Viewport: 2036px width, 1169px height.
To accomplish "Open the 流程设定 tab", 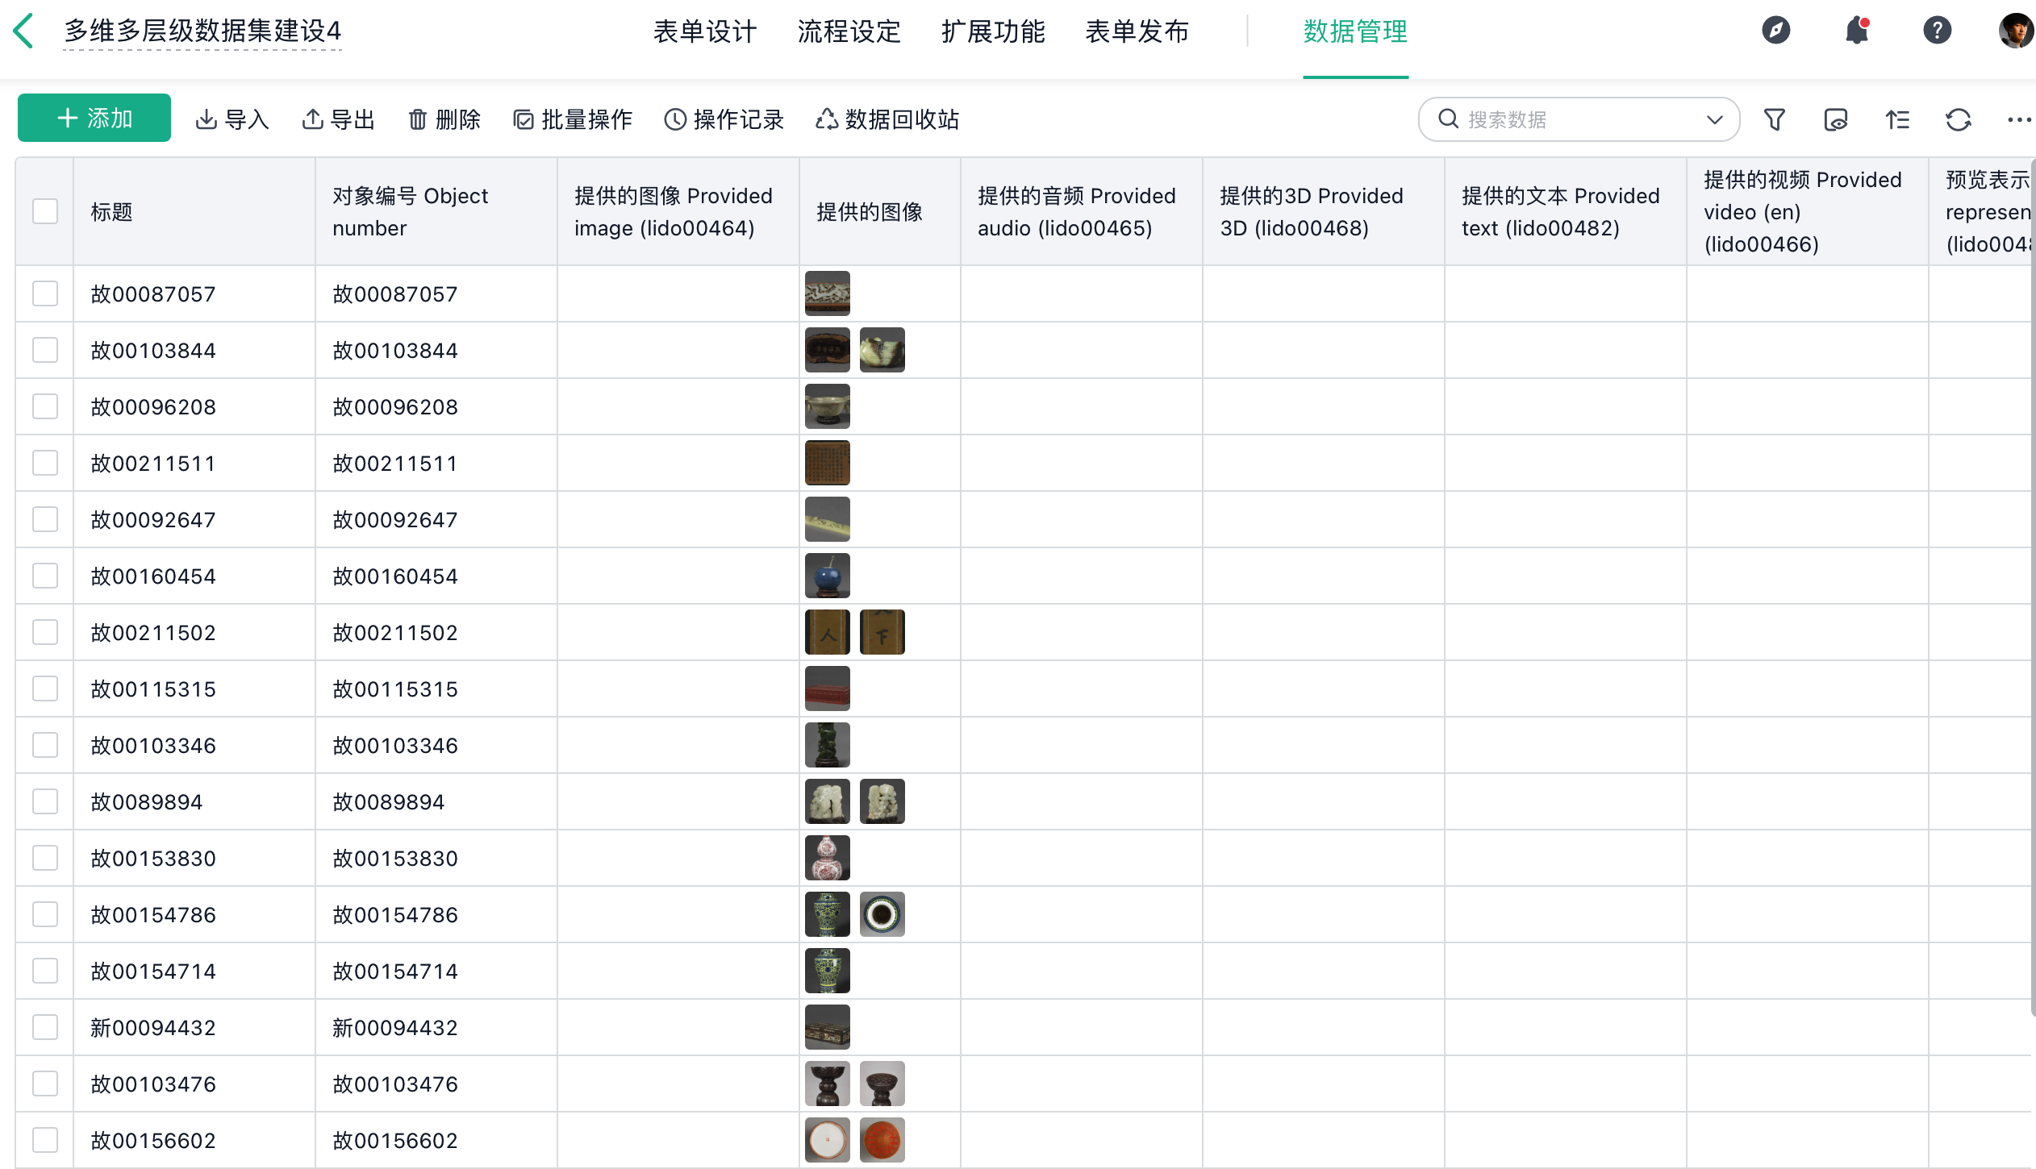I will tap(849, 32).
